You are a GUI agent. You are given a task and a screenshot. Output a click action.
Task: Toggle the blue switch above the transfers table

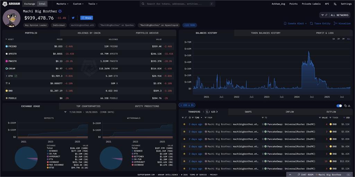pyautogui.click(x=339, y=106)
